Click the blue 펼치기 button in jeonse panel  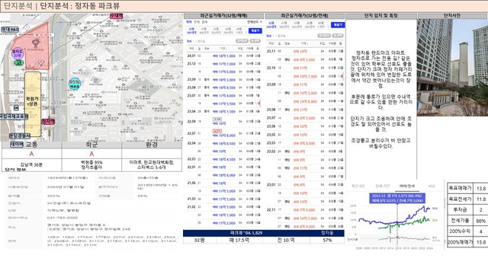pos(338,25)
